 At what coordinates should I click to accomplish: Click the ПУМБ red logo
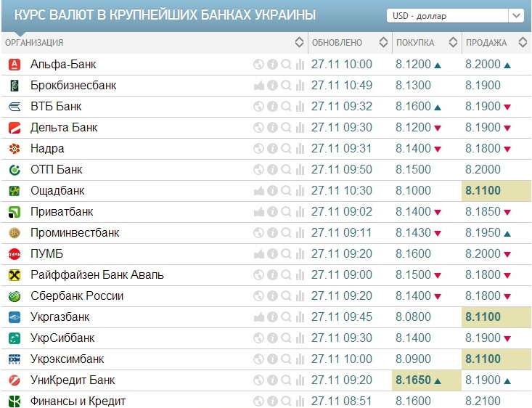tap(15, 253)
